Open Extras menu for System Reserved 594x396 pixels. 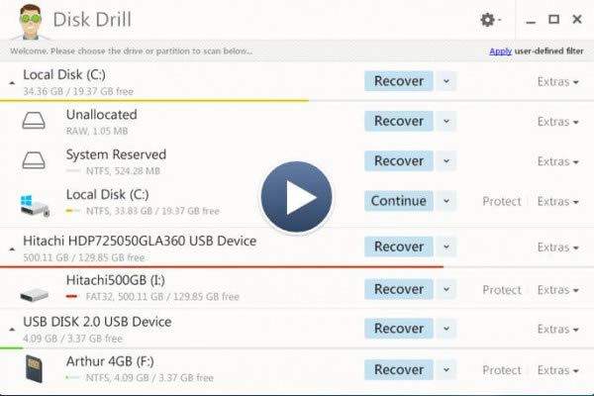(557, 161)
